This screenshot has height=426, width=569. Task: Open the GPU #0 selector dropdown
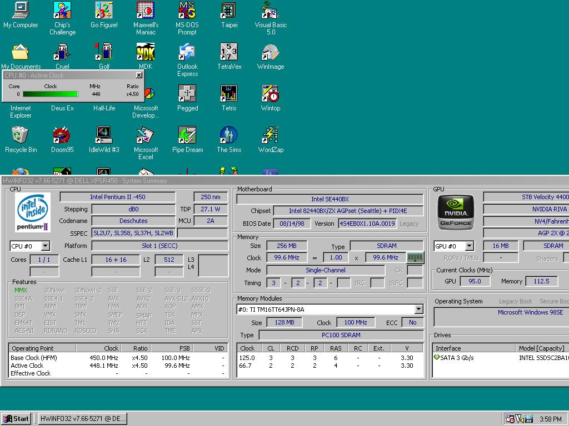(x=470, y=246)
